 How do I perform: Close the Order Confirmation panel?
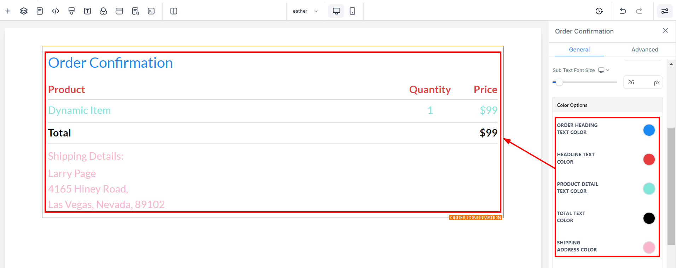click(x=665, y=31)
